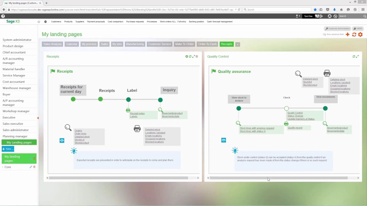Image resolution: width=367 pixels, height=206 pixels.
Task: Open Receipts gadget settings gear
Action: click(187, 57)
